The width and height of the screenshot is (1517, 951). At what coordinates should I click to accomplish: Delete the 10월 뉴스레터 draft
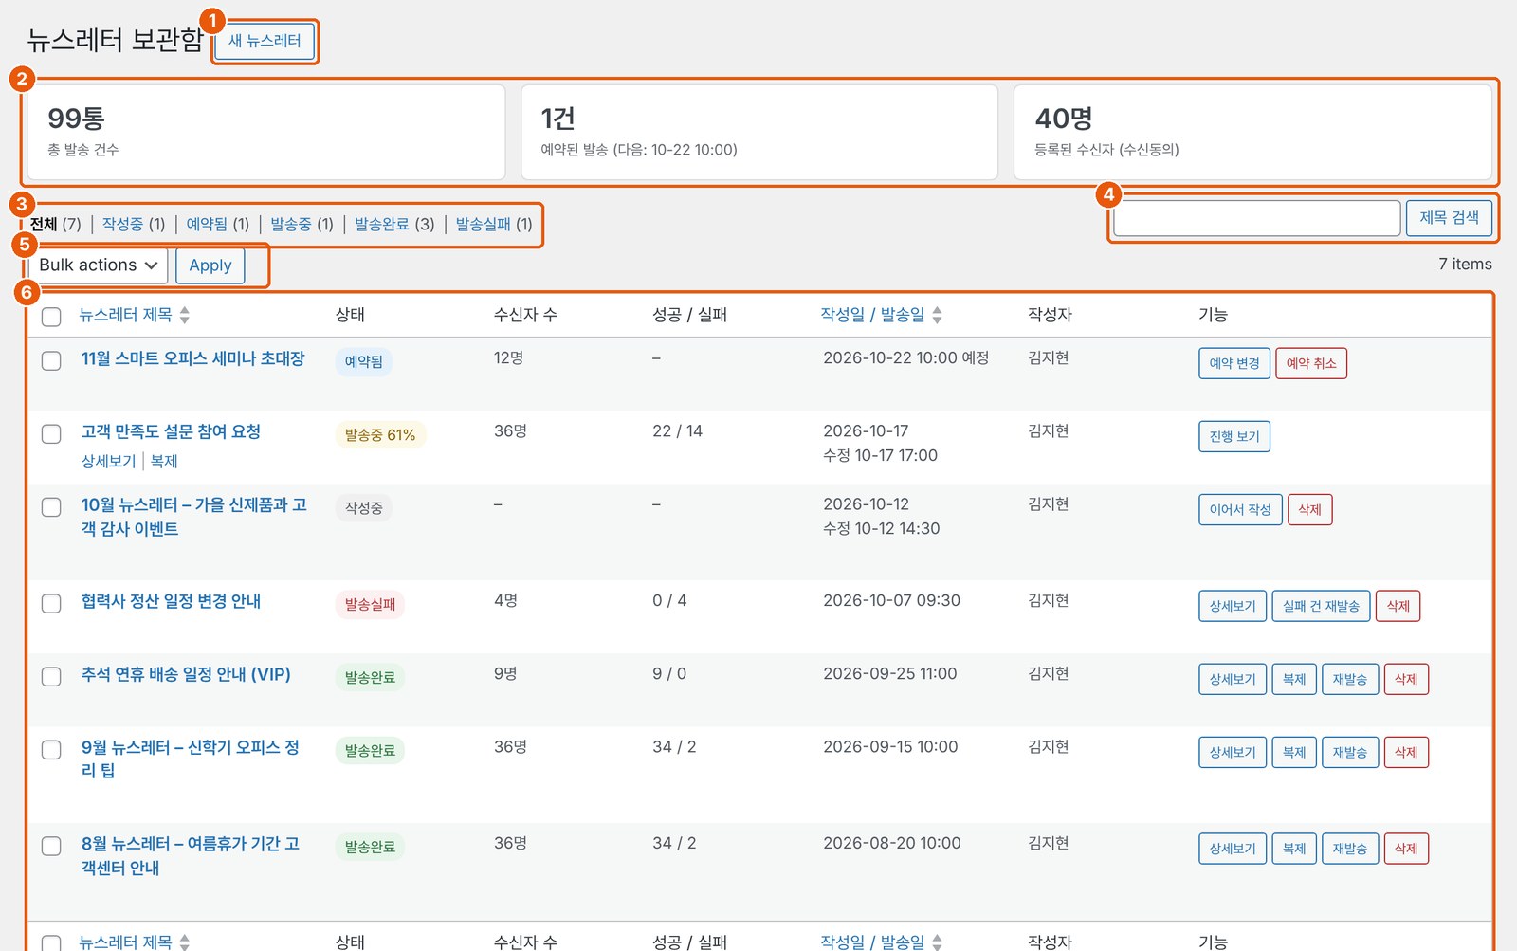tap(1309, 509)
